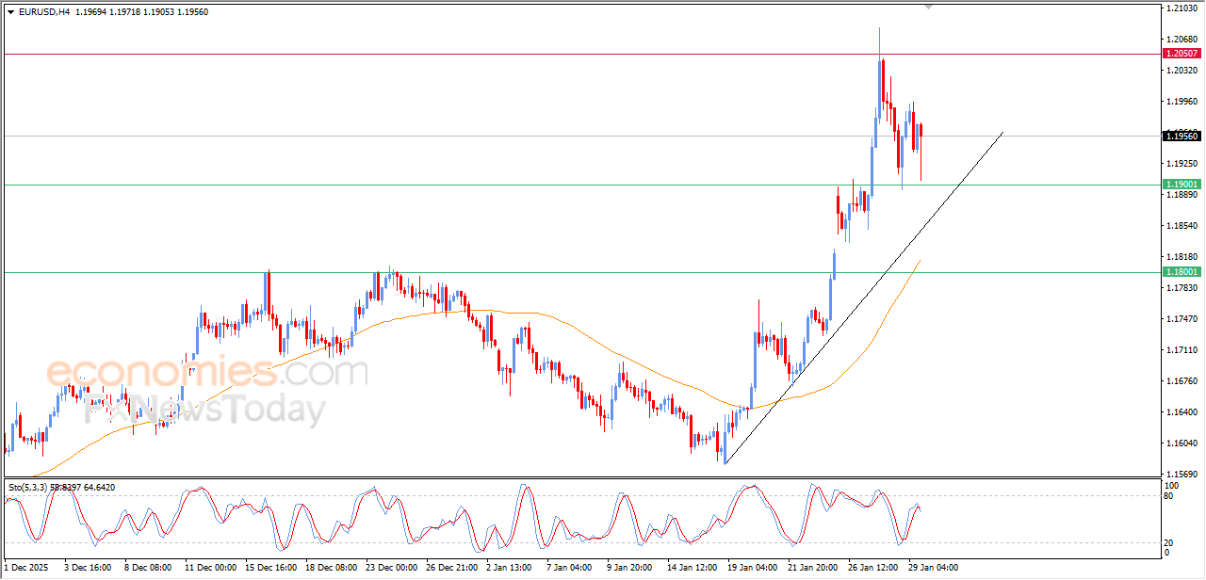
Task: Click the economies.com watermark
Action: coord(207,373)
